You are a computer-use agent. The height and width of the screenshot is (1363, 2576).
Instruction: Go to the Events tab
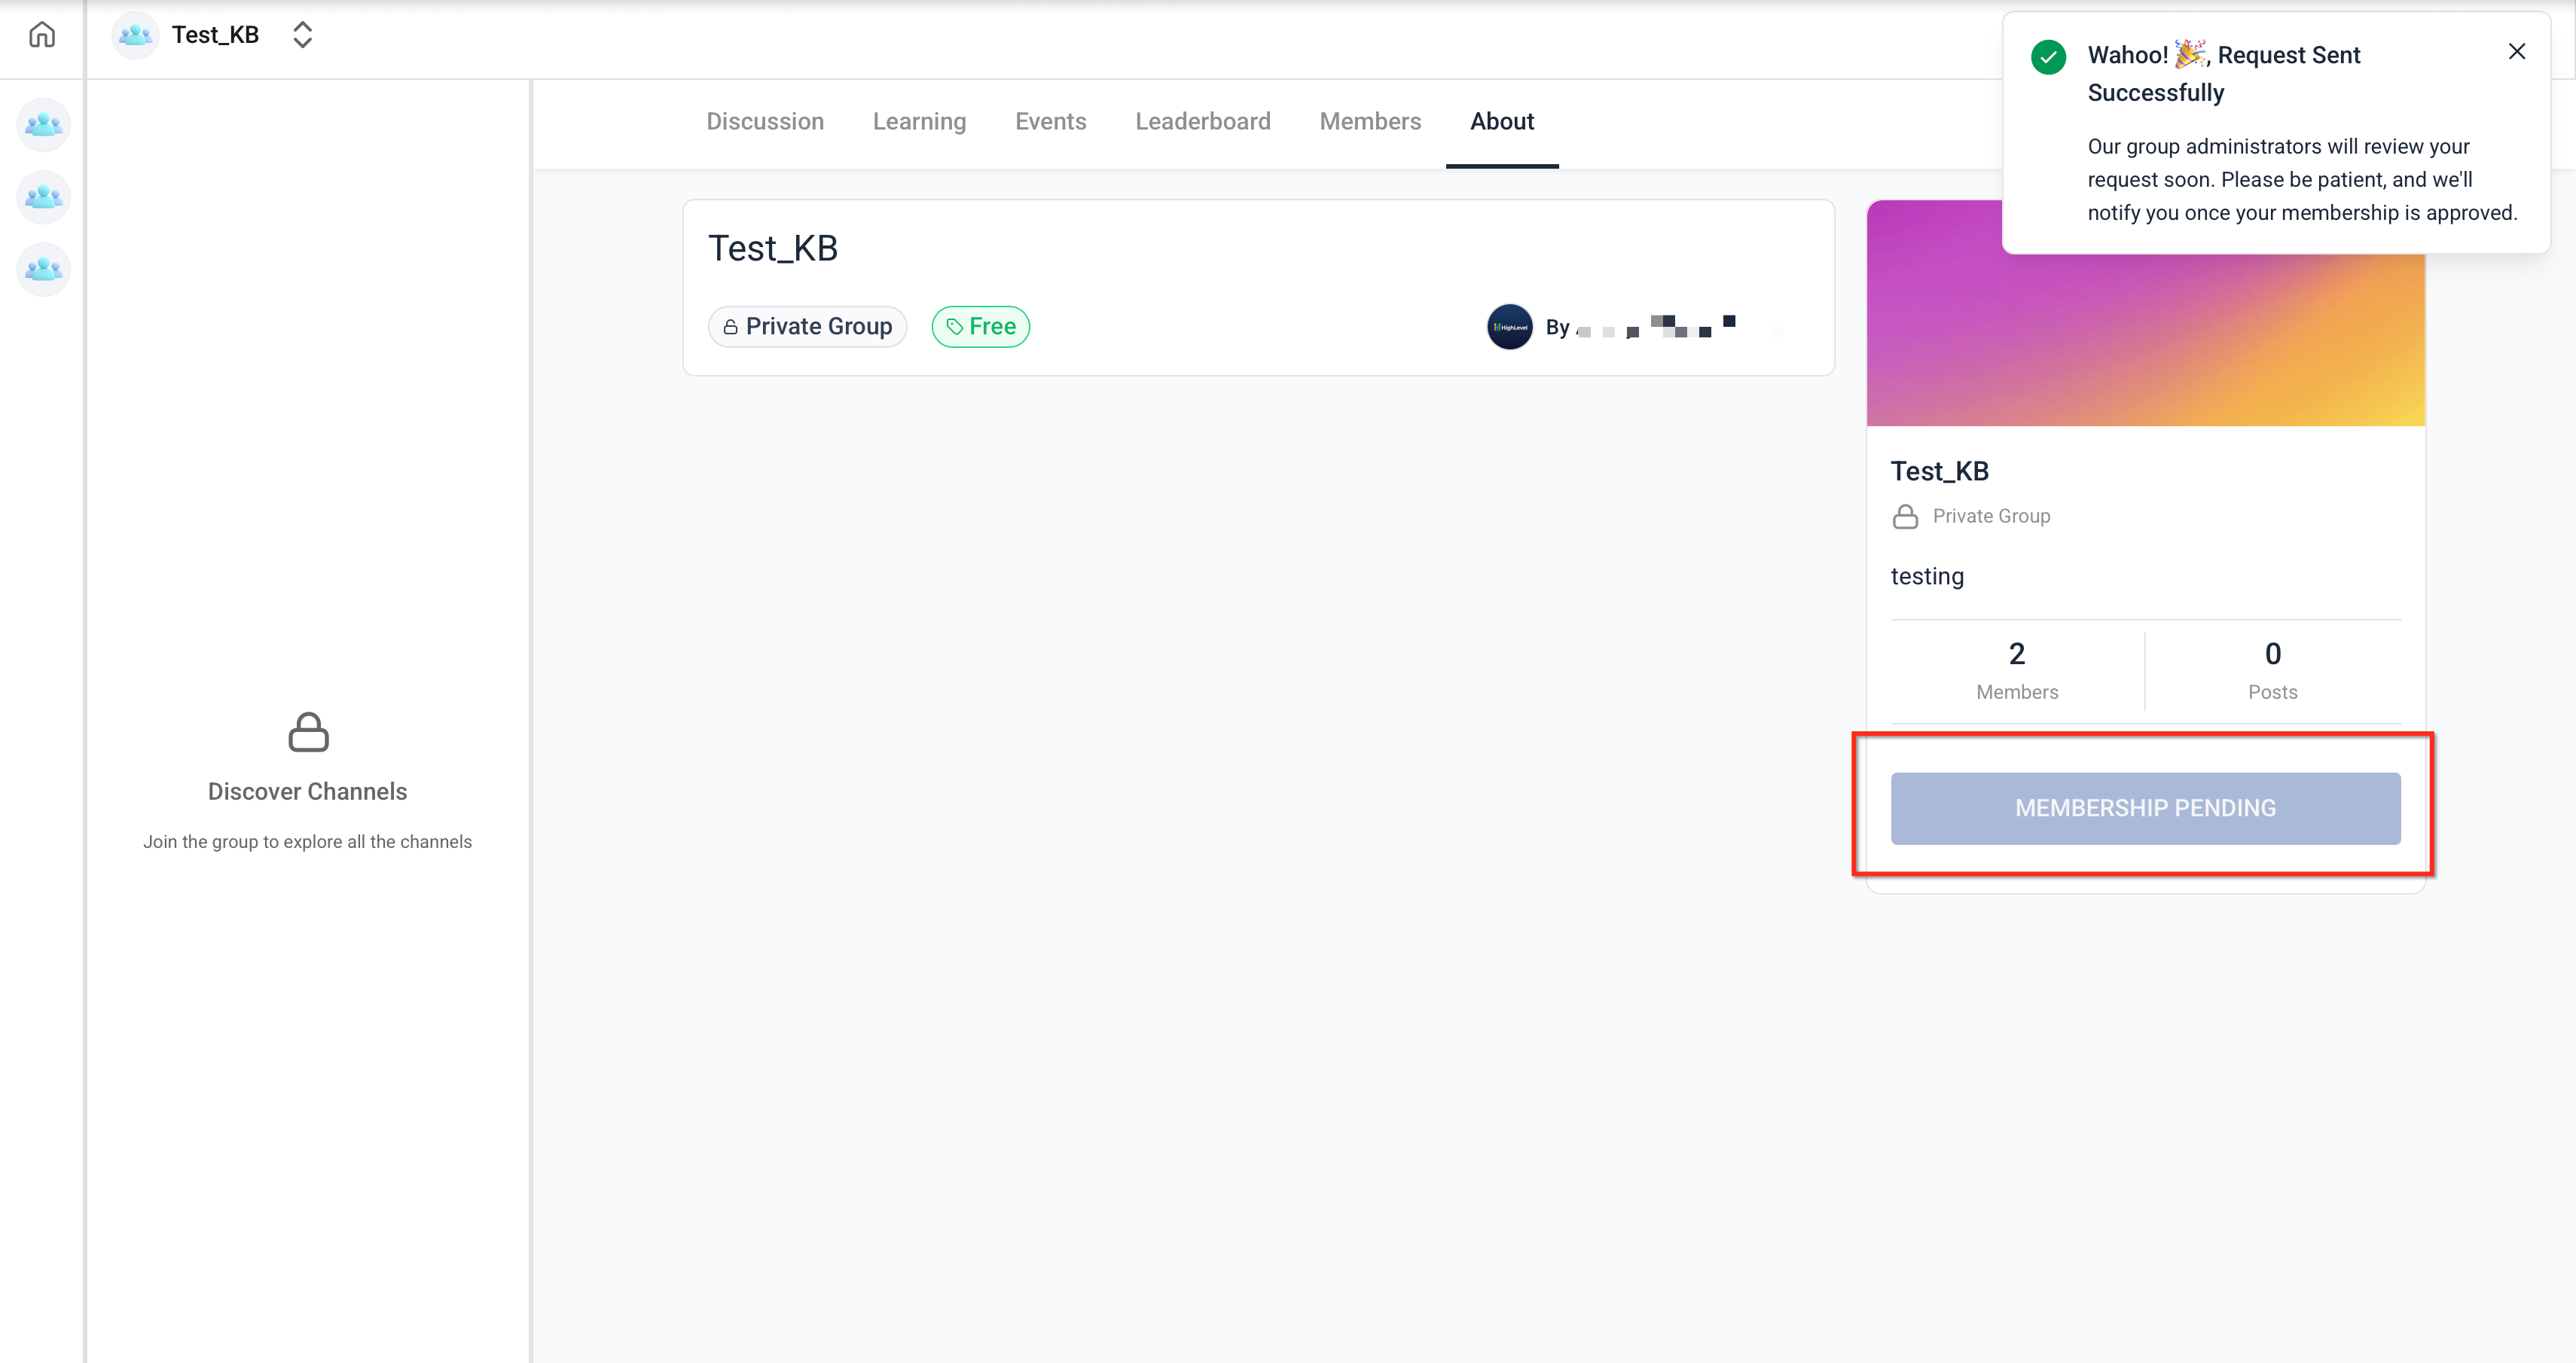point(1050,122)
